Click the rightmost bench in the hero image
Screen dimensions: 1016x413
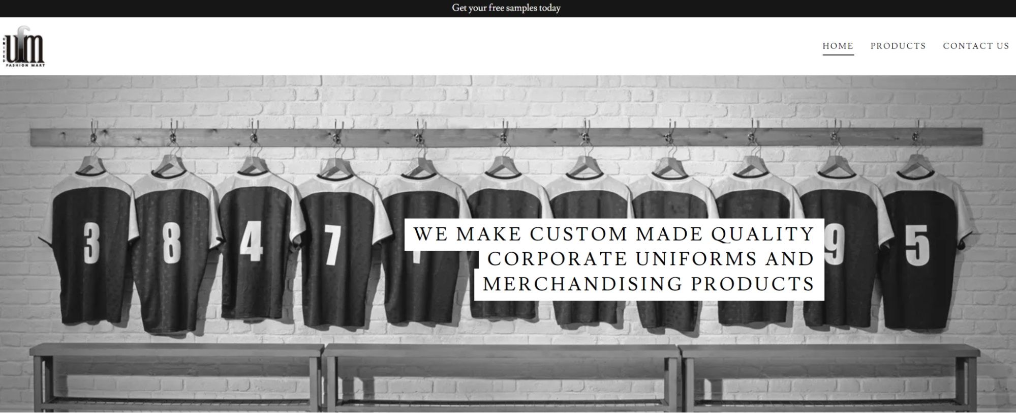pos(829,376)
